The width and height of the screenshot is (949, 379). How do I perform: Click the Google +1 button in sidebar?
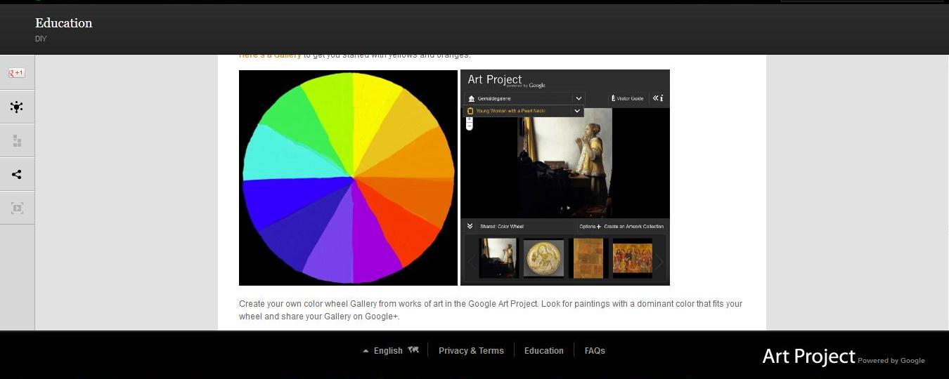tap(17, 73)
